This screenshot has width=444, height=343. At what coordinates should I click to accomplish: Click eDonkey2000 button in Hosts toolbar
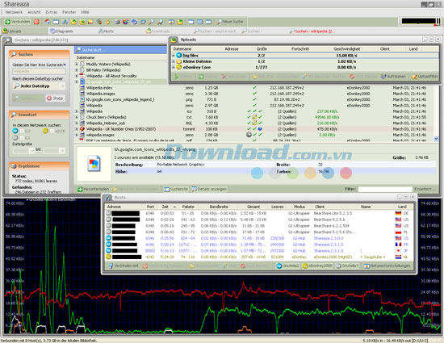pyautogui.click(x=318, y=266)
